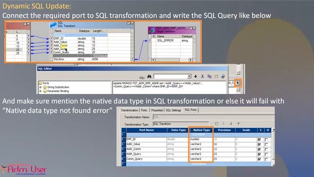Click native type varchar2 cell for Comm_Query
This screenshot has height=177, width=314.
coord(201,159)
